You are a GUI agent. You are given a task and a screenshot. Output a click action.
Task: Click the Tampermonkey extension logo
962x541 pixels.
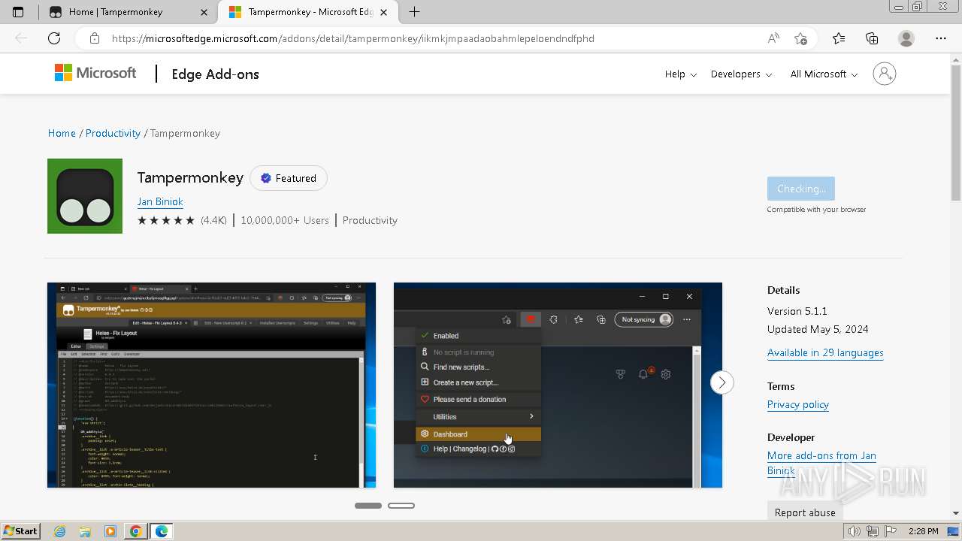85,196
